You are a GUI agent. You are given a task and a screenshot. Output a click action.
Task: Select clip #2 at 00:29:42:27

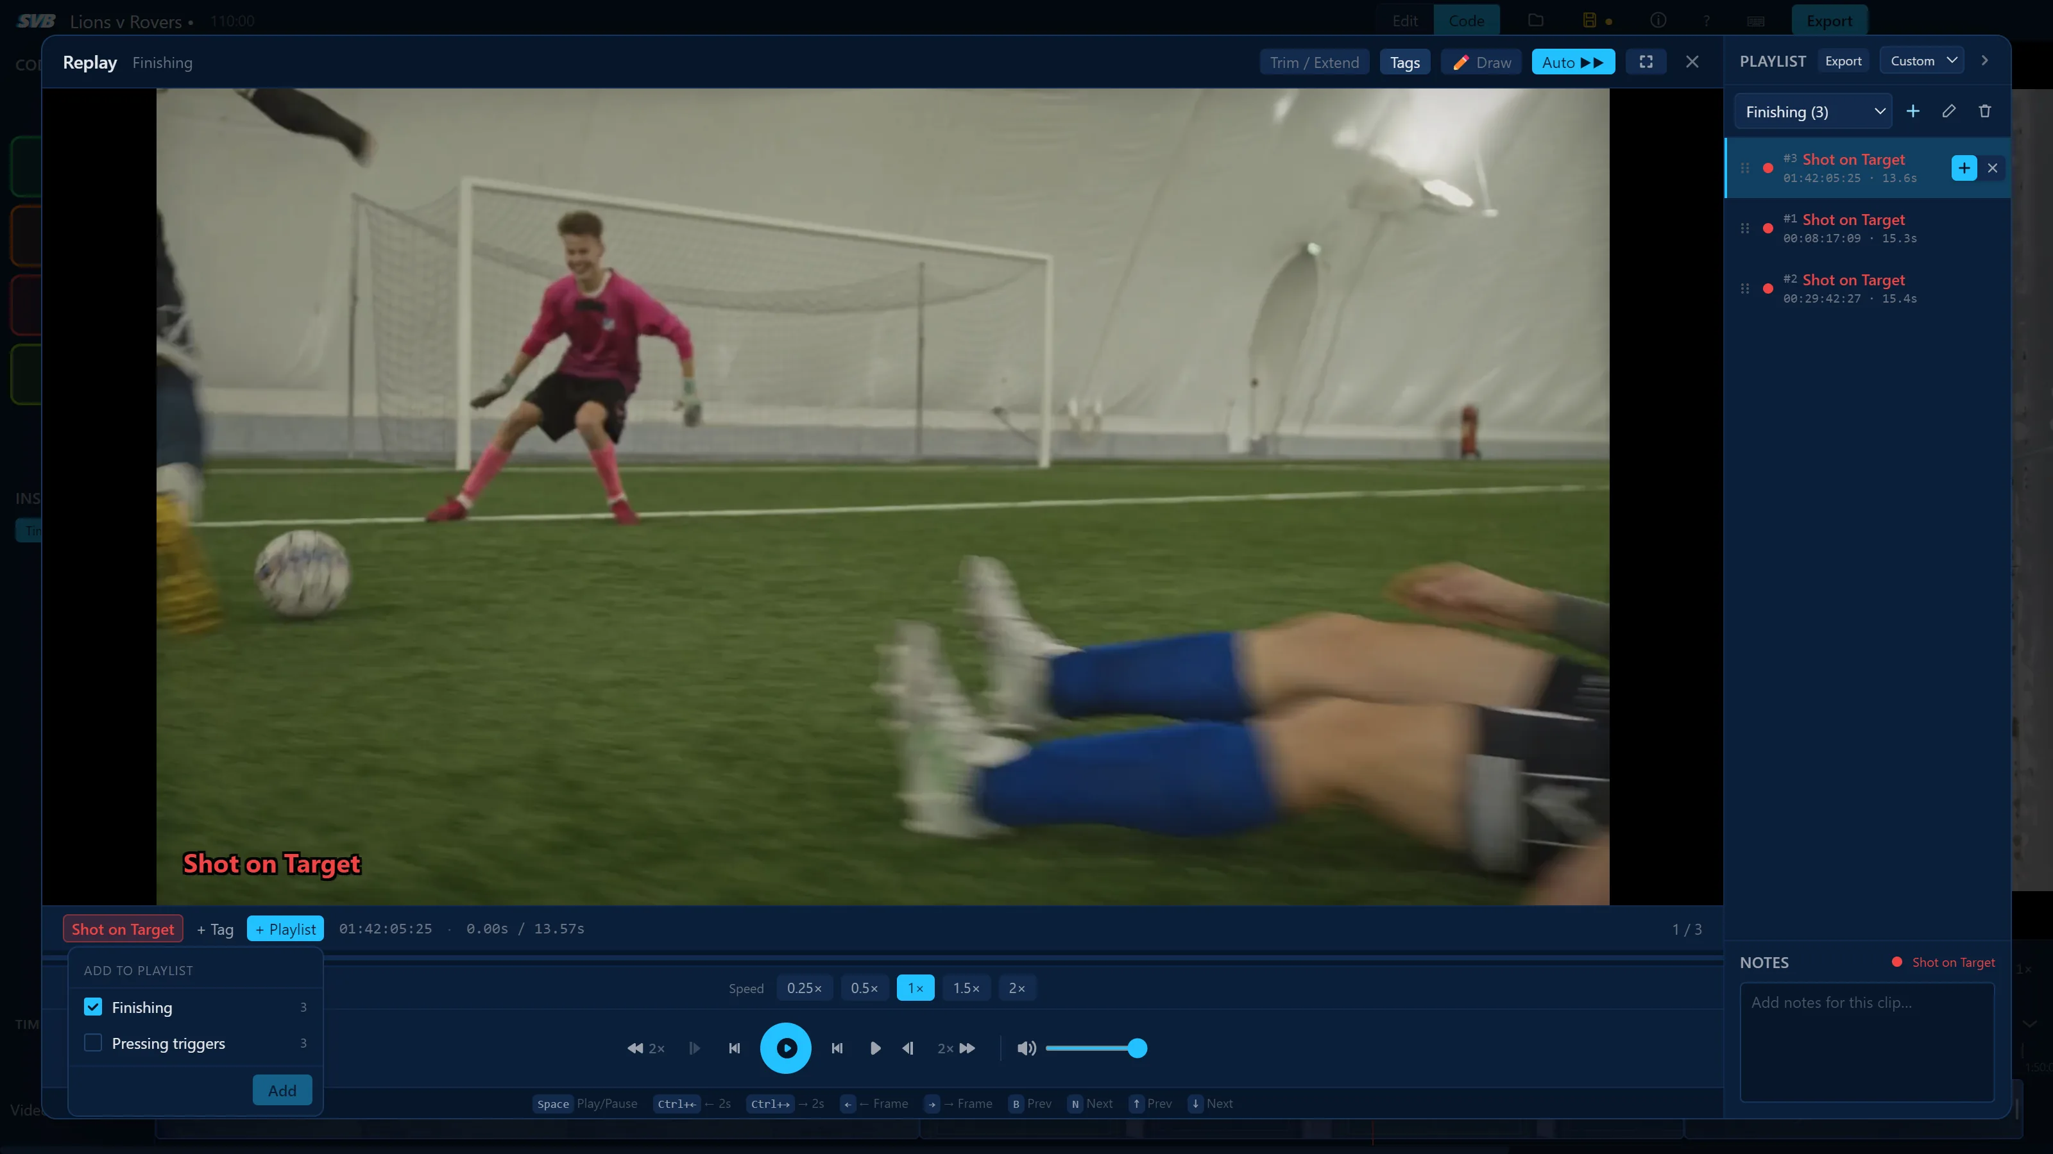tap(1868, 288)
